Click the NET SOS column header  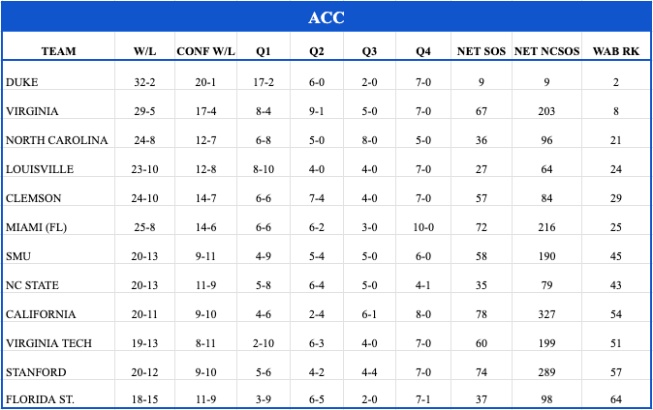coord(481,51)
